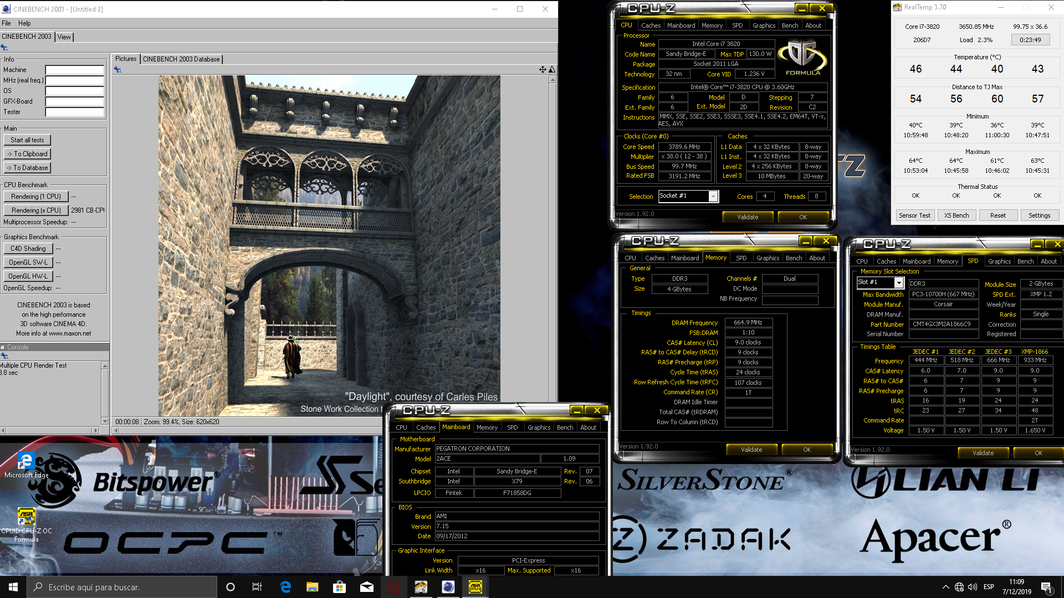Click the move-view cross icon above the render
Viewport: 1064px width, 598px height.
tap(543, 69)
